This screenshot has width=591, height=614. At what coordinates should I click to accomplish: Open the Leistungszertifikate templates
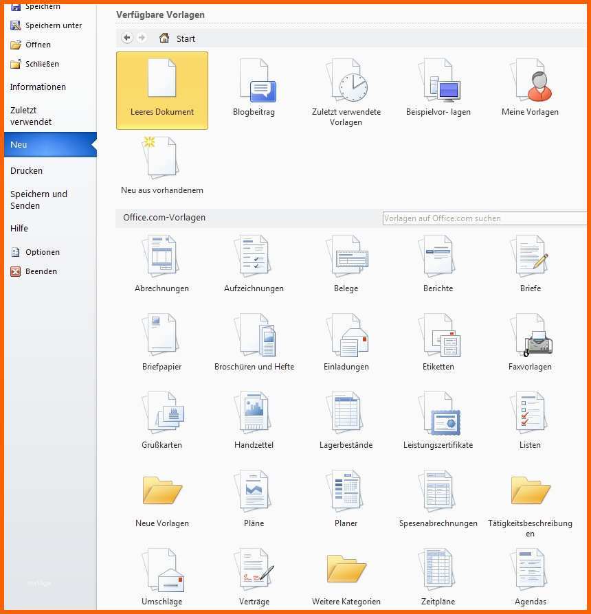coord(438,420)
